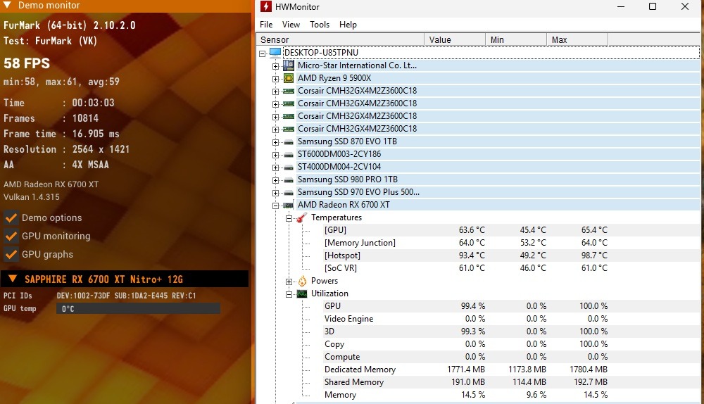Click the Samsung SSD 970 EVO Plus drive icon
This screenshot has height=404, width=704.
point(288,193)
